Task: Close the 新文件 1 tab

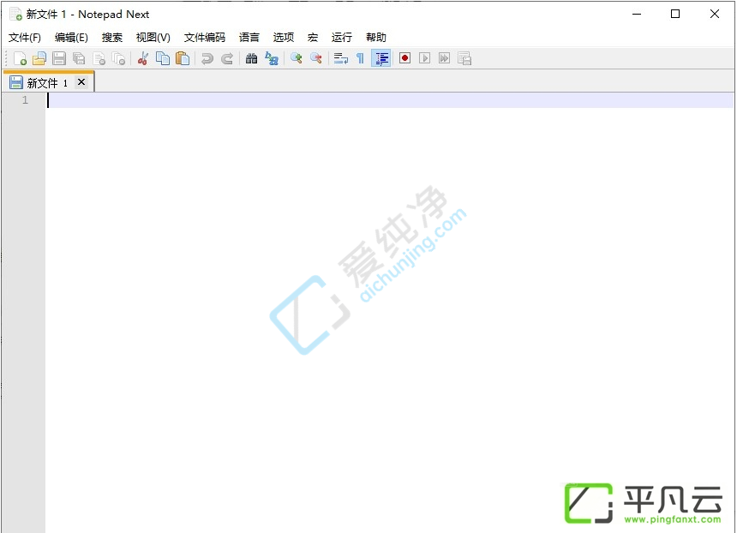Action: pos(81,82)
